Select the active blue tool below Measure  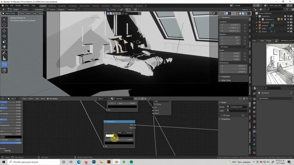(4, 65)
